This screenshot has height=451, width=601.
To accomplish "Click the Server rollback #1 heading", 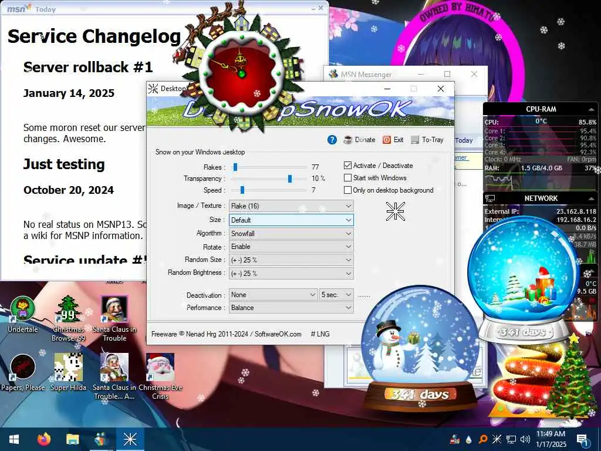I will [88, 67].
